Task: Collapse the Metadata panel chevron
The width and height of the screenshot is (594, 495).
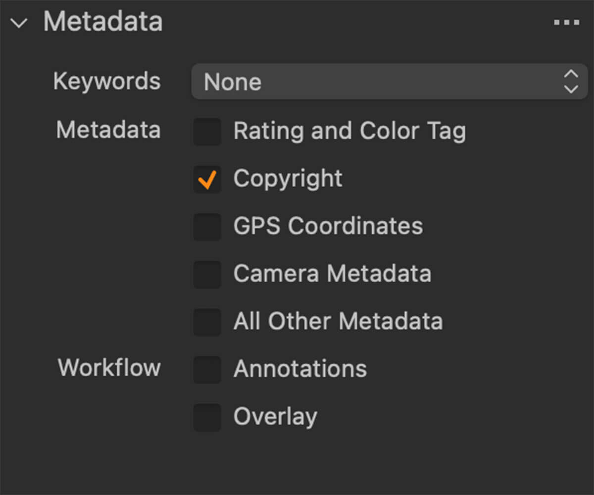Action: (19, 23)
